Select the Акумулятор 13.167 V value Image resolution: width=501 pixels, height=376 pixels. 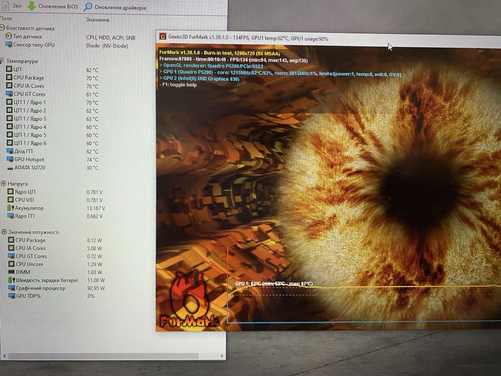[96, 208]
